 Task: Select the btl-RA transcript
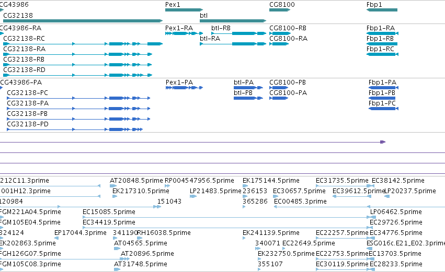[210, 38]
